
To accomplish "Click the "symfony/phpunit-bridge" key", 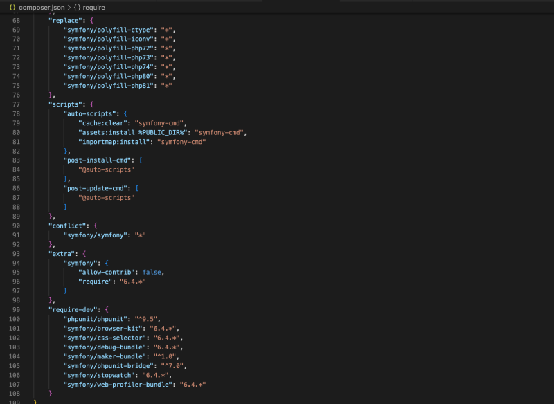I will [x=109, y=366].
